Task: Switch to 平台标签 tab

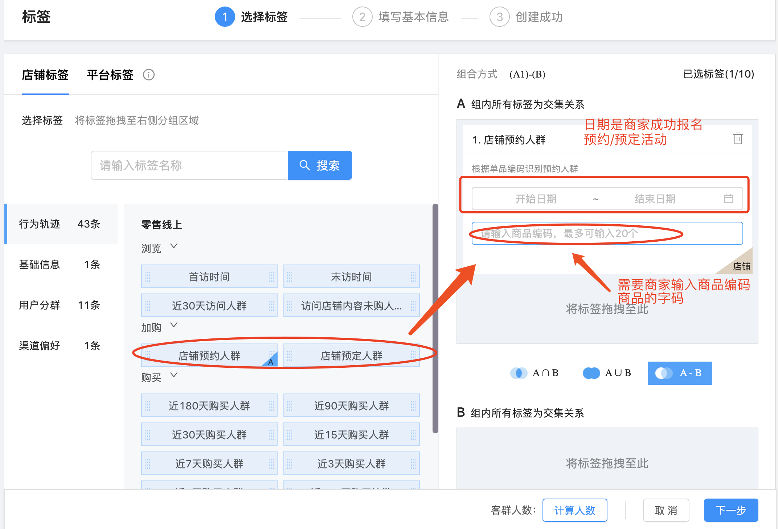Action: (x=110, y=75)
